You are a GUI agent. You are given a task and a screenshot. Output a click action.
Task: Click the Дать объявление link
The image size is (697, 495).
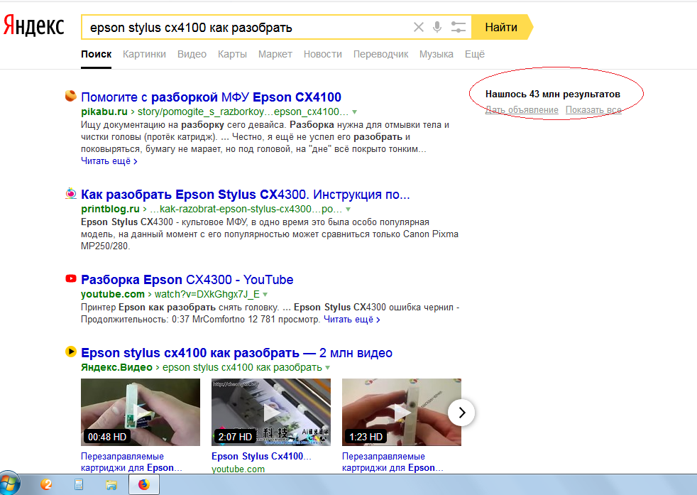click(522, 110)
